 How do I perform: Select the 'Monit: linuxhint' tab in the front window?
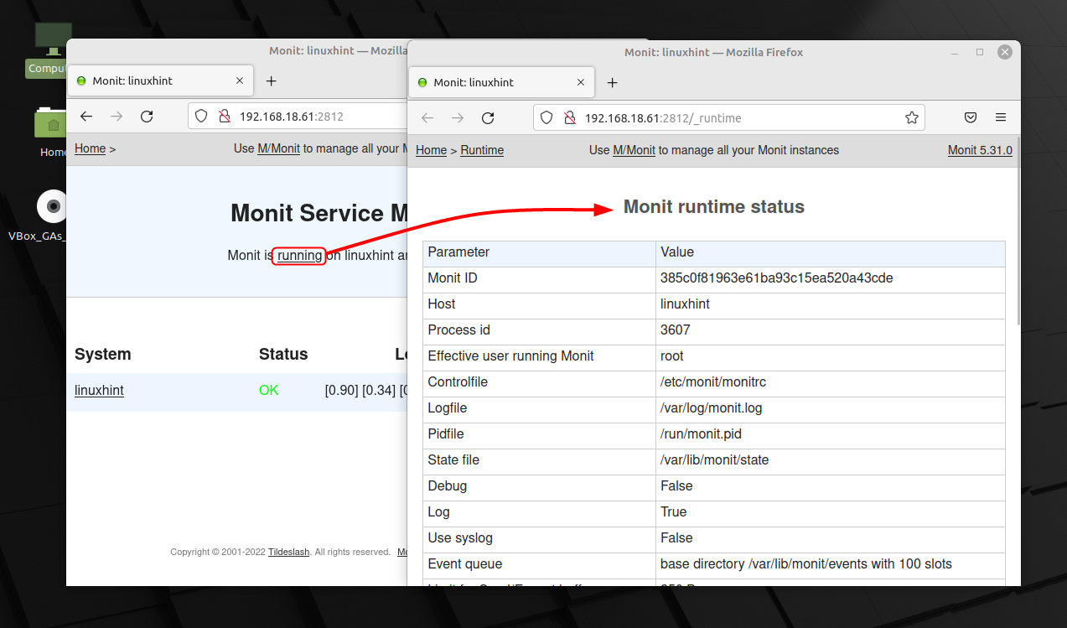point(501,82)
